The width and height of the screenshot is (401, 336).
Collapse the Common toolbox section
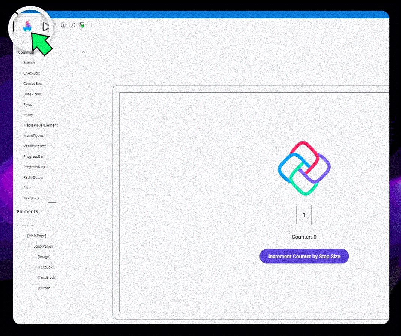click(x=83, y=52)
